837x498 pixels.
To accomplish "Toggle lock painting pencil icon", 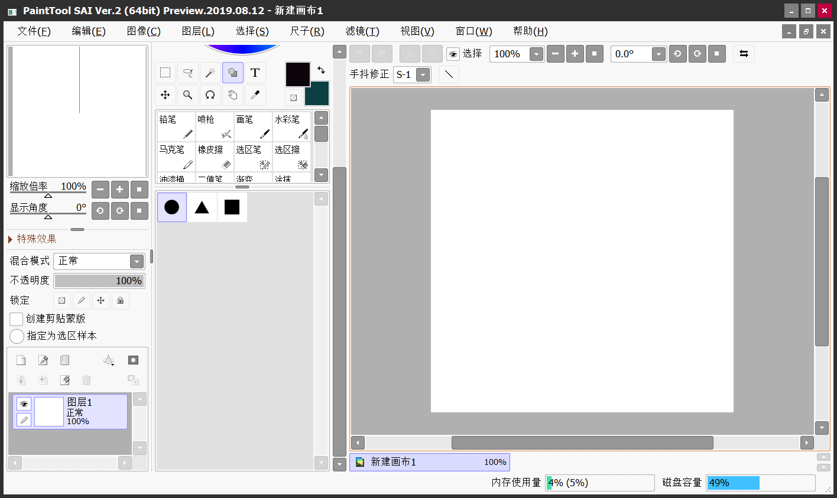I will click(82, 301).
